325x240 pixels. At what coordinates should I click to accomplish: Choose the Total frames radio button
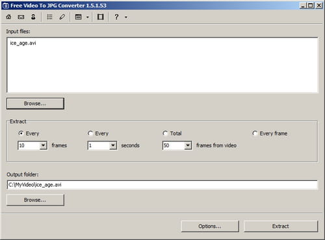[165, 133]
